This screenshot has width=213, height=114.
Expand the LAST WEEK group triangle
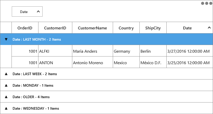click(6, 74)
